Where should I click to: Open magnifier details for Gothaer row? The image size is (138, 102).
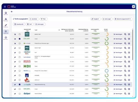(125, 93)
